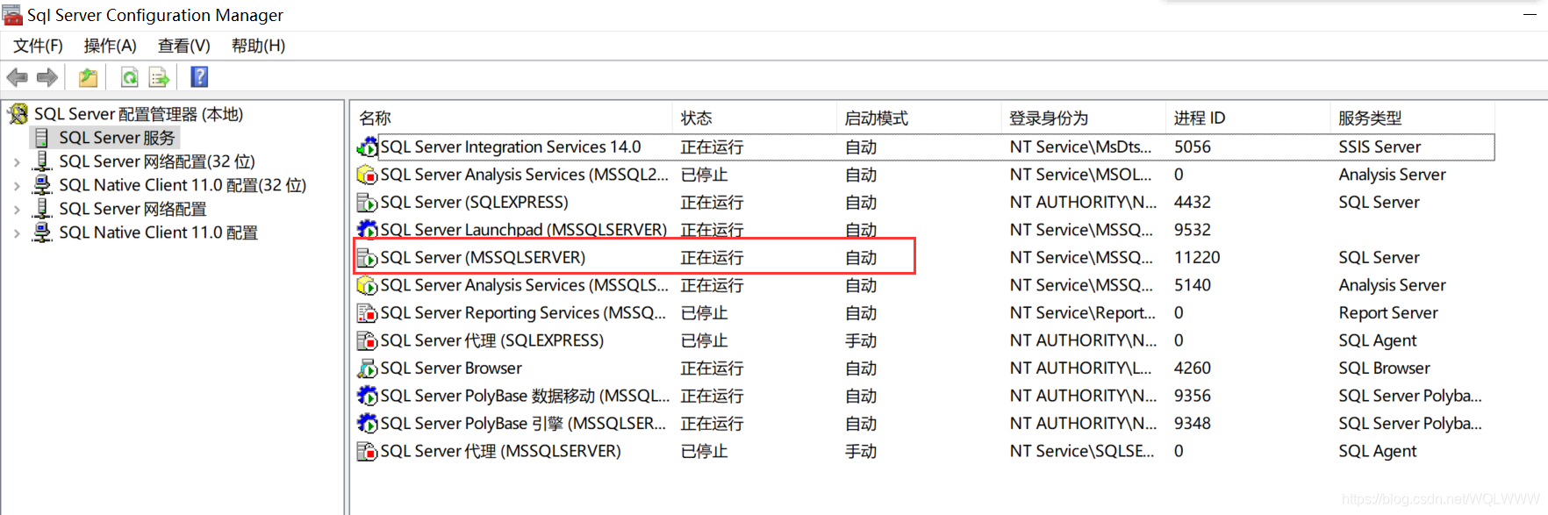Click the PolyBase 引擎 service icon

tap(367, 424)
